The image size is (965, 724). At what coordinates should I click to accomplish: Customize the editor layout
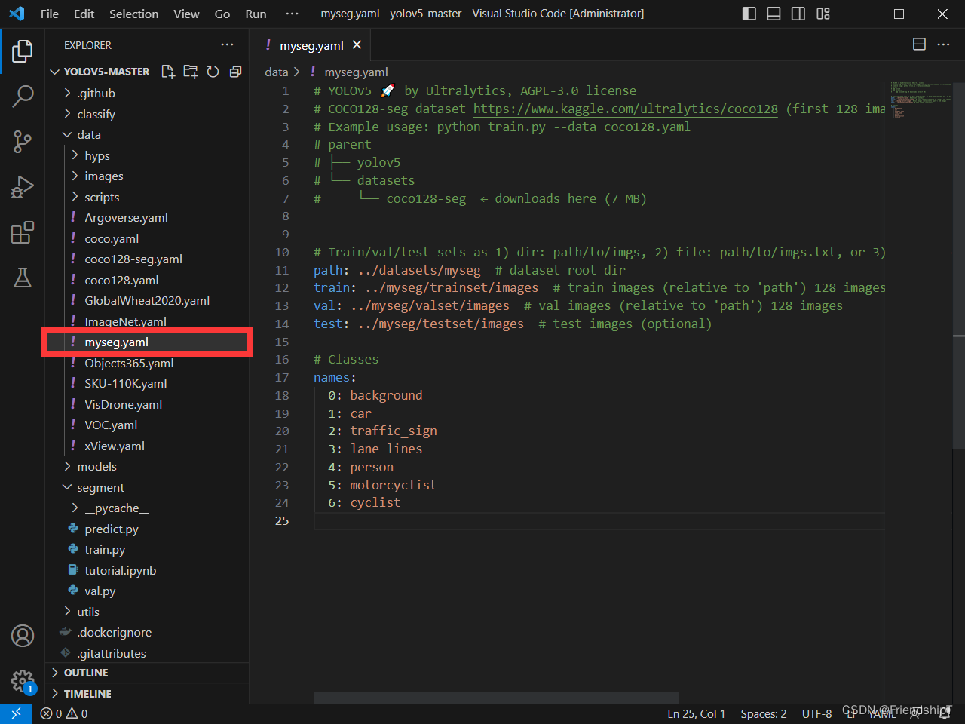tap(823, 14)
